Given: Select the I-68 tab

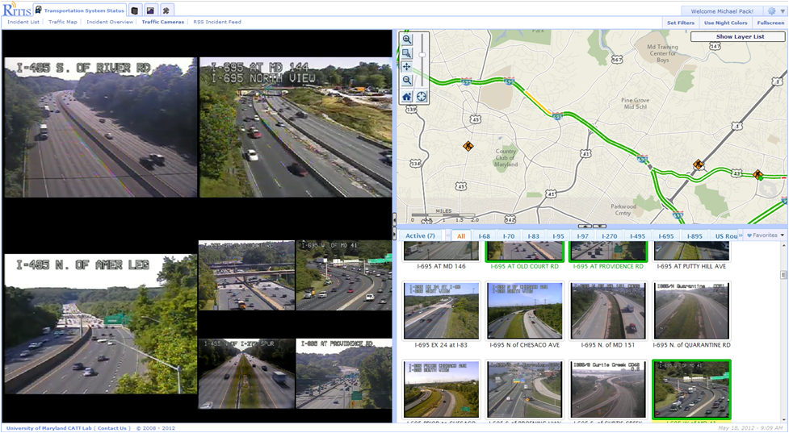Looking at the screenshot, I should point(484,236).
